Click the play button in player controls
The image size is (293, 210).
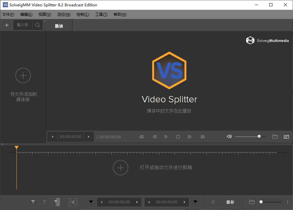166,137
